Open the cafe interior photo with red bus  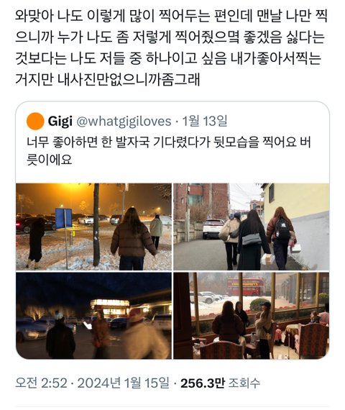[252, 316]
